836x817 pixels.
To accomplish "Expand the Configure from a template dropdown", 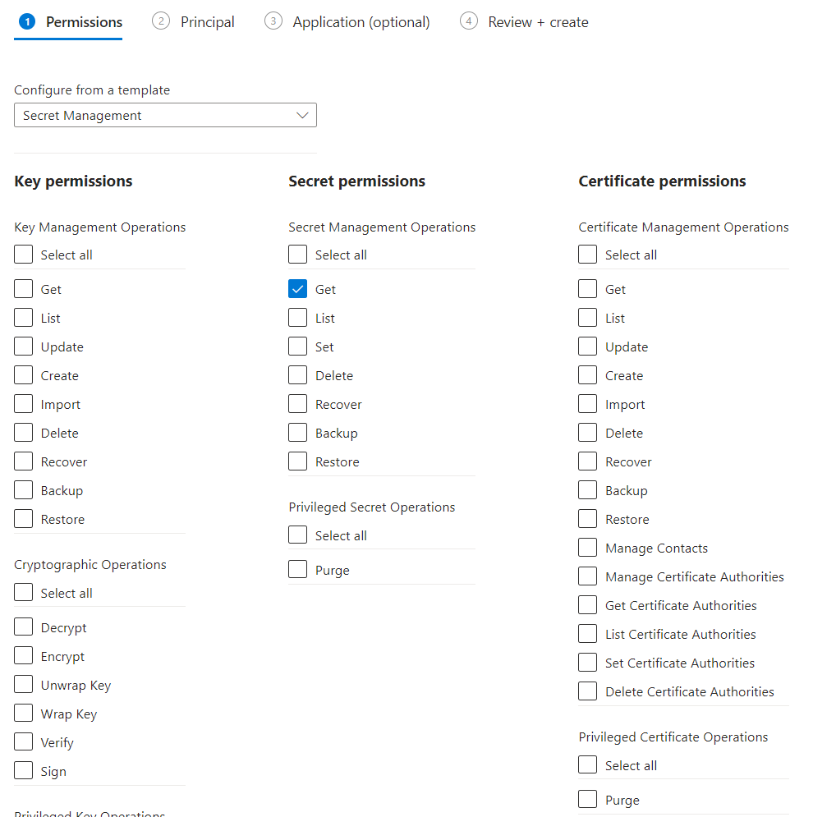I will coord(165,116).
